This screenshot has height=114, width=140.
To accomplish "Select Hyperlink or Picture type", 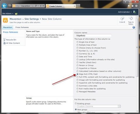I will pyautogui.click(x=77, y=68).
